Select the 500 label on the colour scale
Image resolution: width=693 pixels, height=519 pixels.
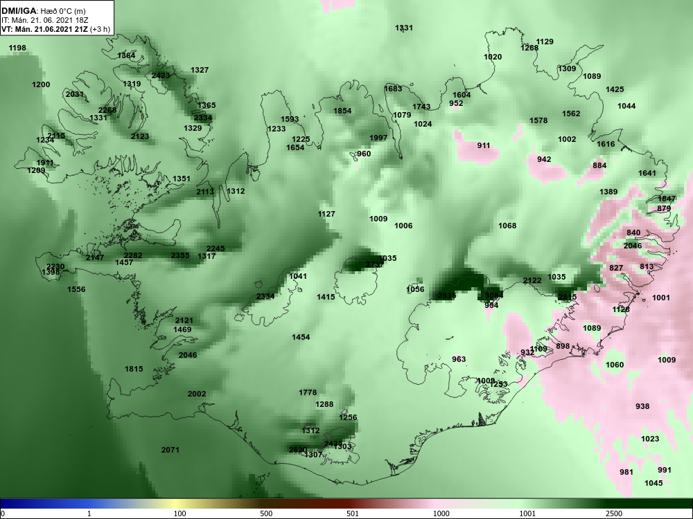pos(266,513)
